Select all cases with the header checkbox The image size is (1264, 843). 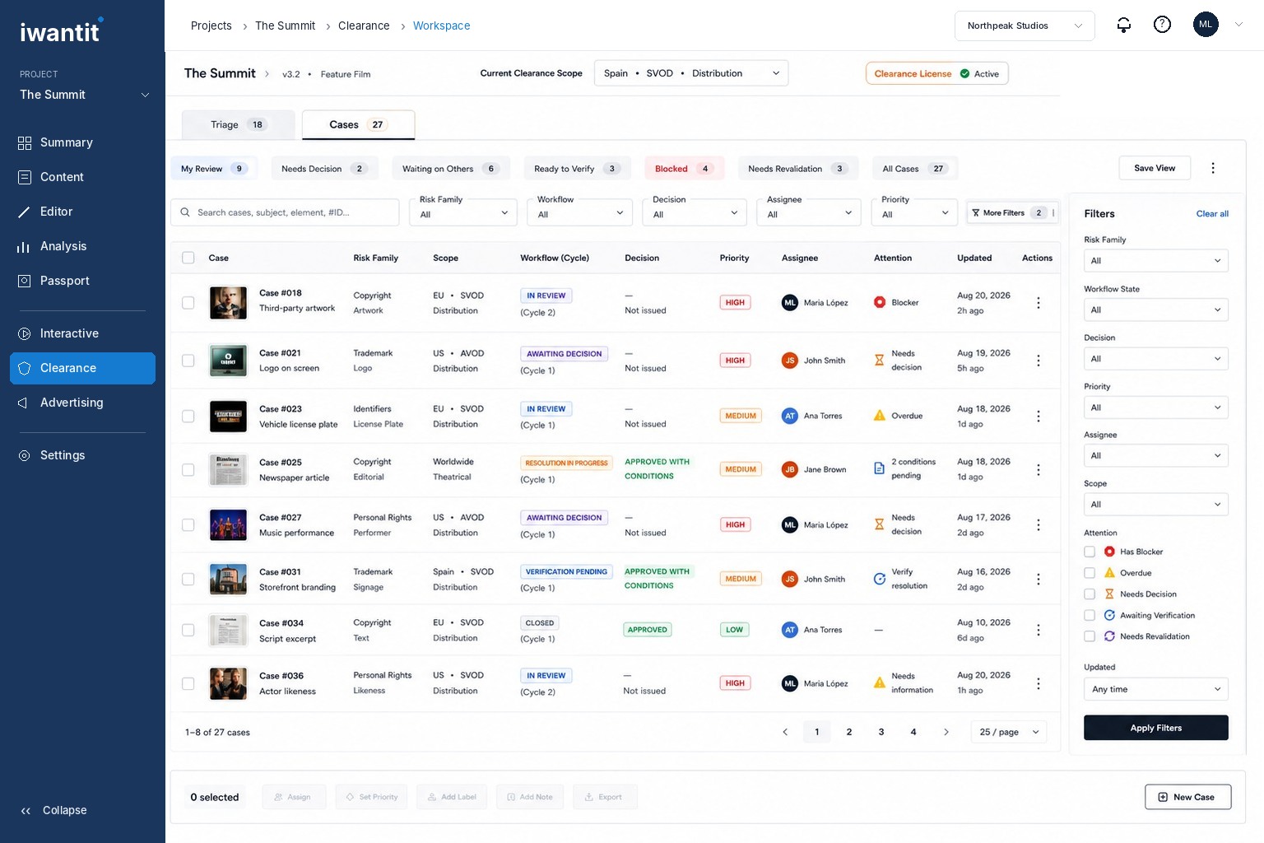188,258
